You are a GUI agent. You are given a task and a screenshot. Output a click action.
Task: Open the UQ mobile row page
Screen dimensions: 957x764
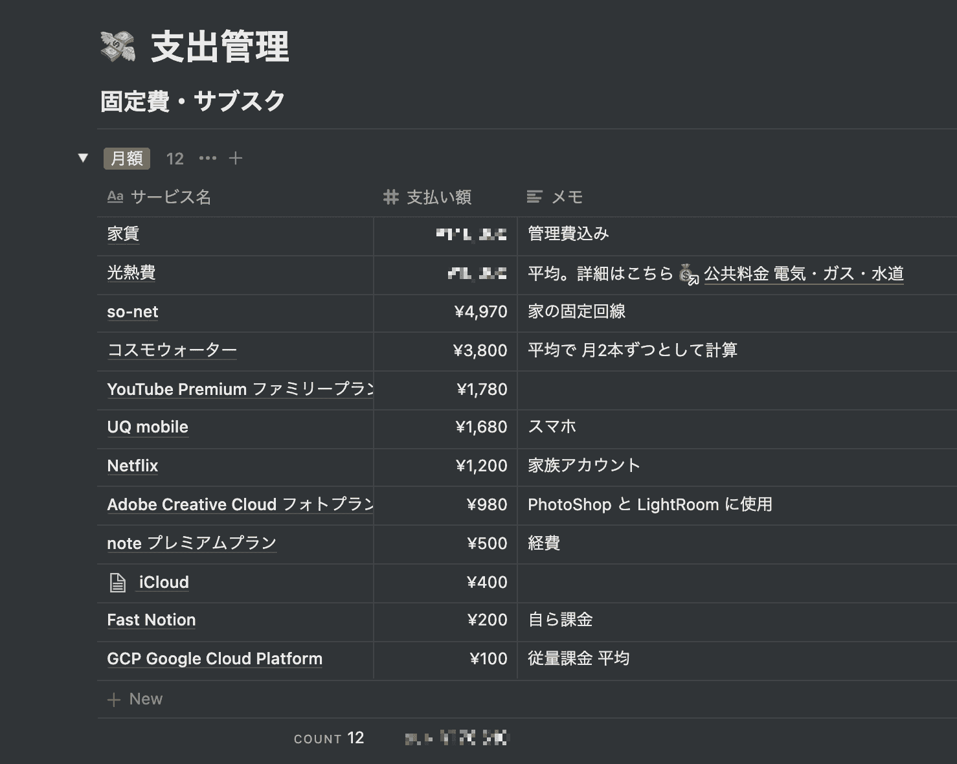148,427
